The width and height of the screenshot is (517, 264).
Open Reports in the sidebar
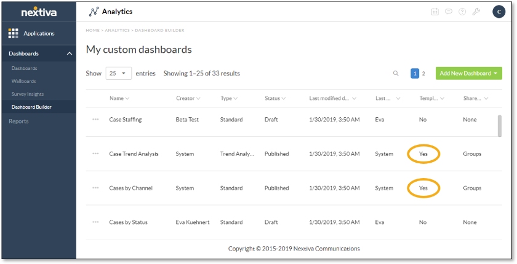[18, 122]
